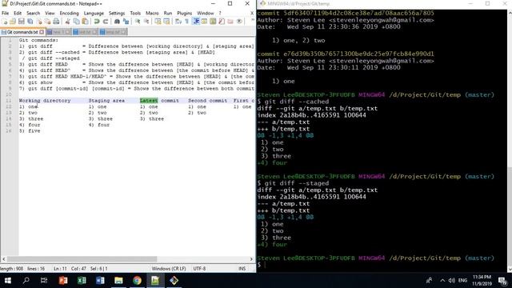This screenshot has height=288, width=512.
Task: Click the UTF-8 encoding status field
Action: 199,269
